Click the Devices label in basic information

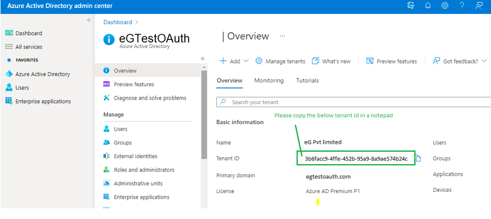click(442, 190)
